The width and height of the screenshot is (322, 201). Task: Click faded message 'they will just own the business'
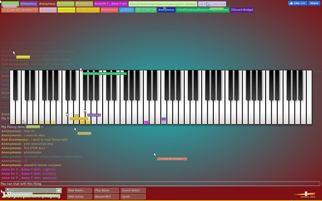tap(53, 51)
